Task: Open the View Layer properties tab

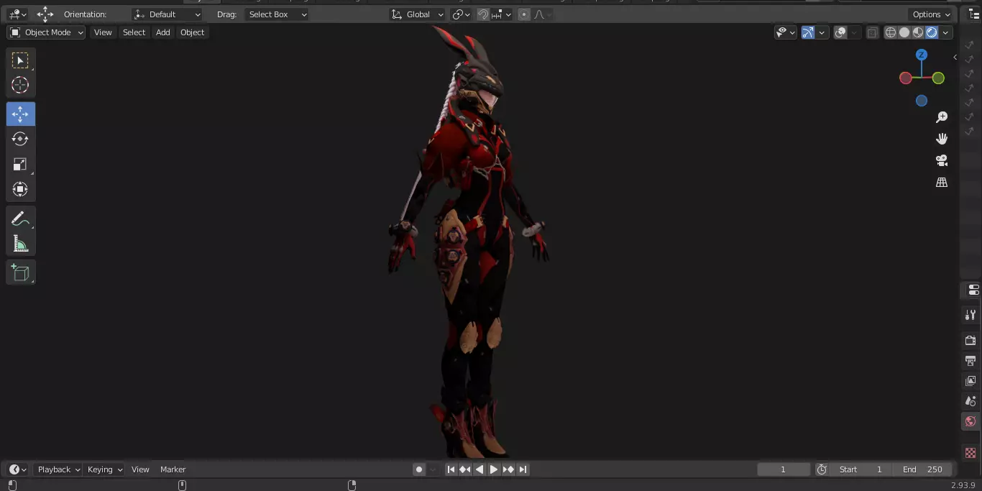Action: pos(970,380)
